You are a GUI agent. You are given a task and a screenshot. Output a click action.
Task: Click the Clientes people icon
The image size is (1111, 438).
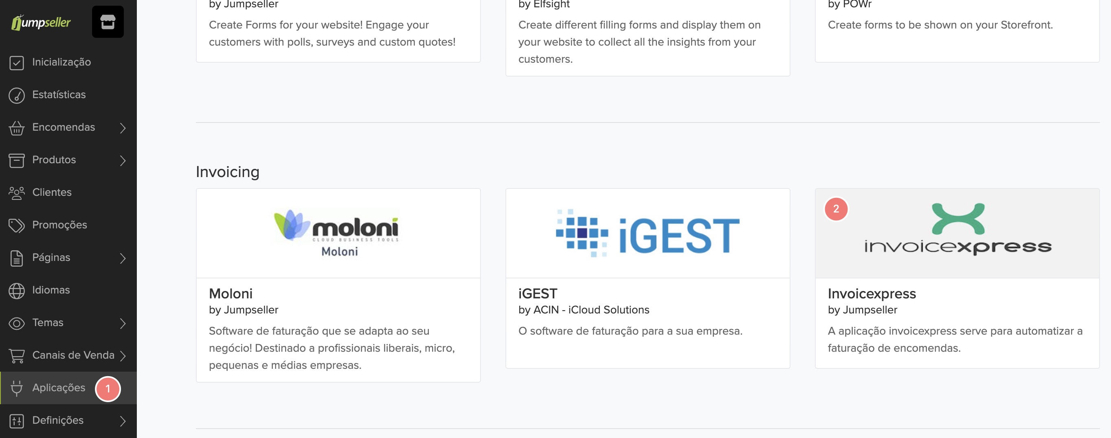pos(16,193)
